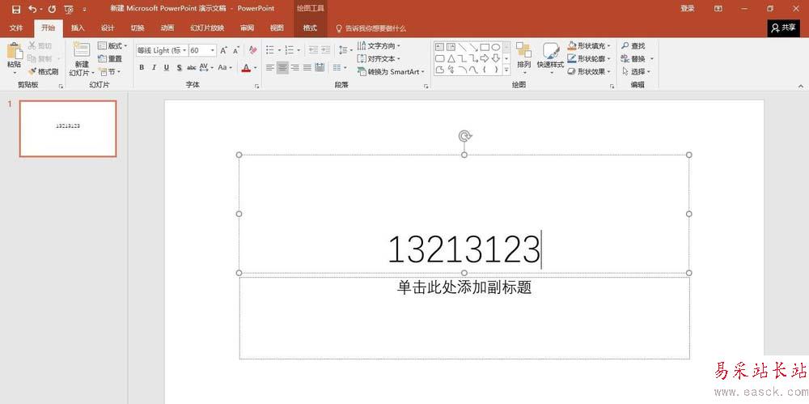
Task: Switch to the Design (设计) tab
Action: click(108, 28)
